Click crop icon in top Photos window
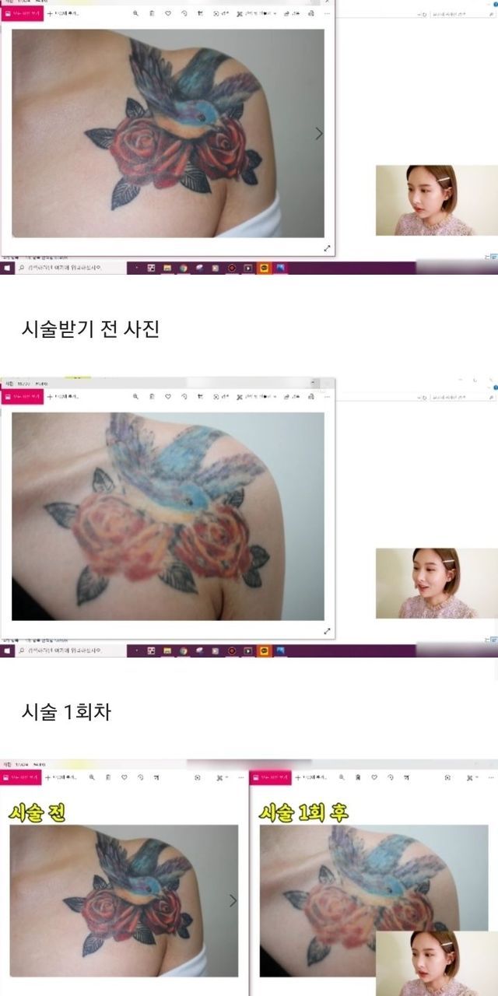Screen dimensions: 498x996 (201, 13)
